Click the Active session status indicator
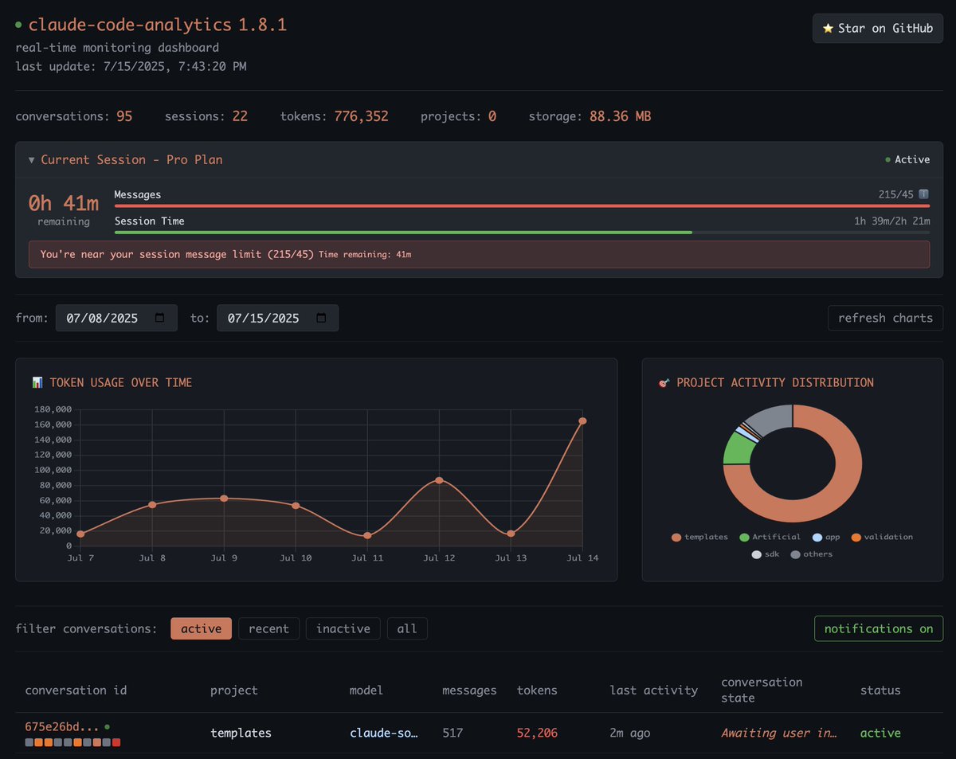Viewport: 956px width, 759px height. pyautogui.click(x=907, y=160)
